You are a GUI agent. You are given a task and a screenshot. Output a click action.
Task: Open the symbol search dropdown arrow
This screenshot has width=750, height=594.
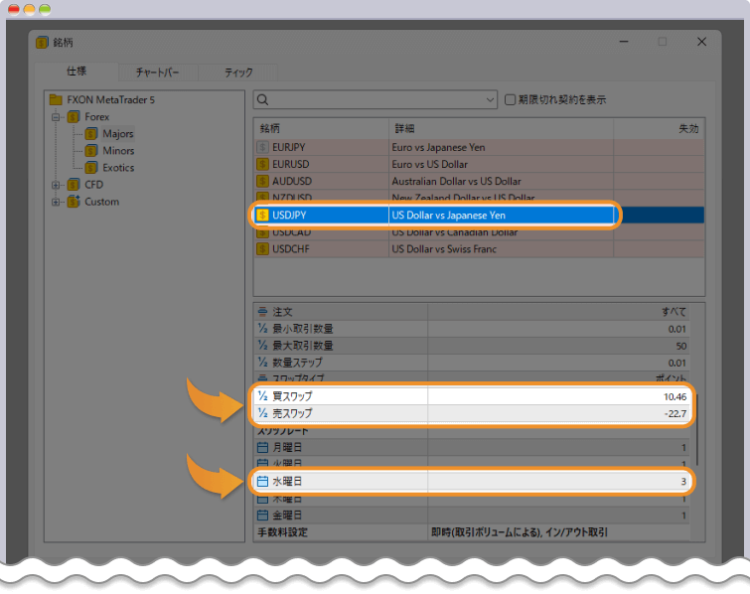(490, 99)
